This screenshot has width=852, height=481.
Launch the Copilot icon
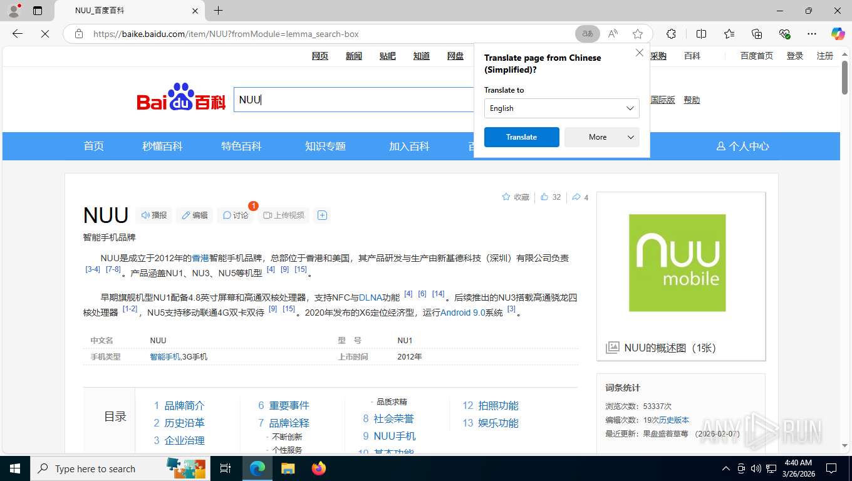coord(838,34)
